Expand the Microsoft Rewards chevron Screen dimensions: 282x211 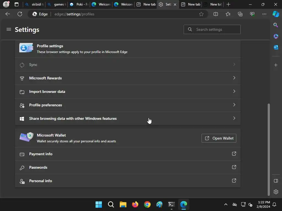pos(234,78)
